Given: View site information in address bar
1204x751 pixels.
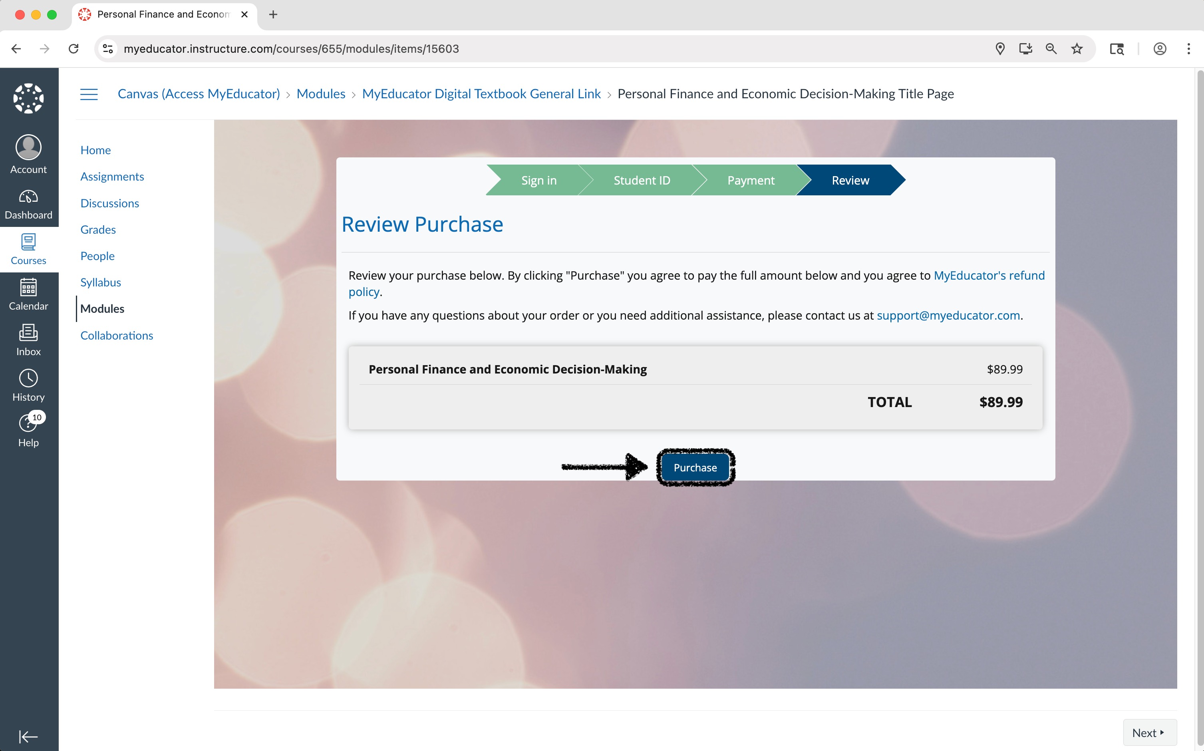Looking at the screenshot, I should [x=108, y=49].
